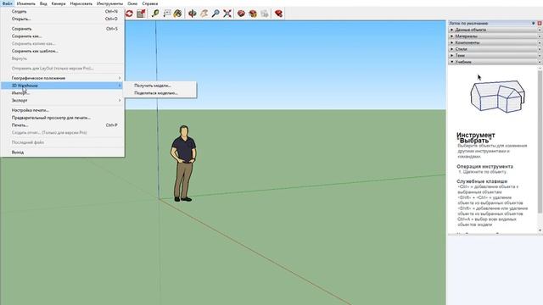Open the Камера menu
The height and width of the screenshot is (305, 543).
pos(59,3)
